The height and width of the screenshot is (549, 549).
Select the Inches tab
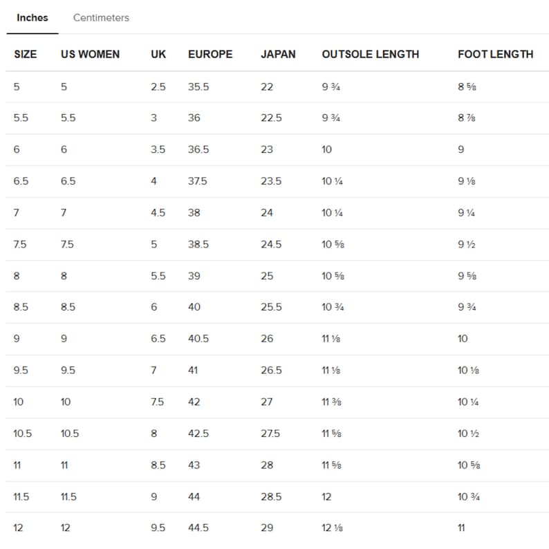[32, 18]
